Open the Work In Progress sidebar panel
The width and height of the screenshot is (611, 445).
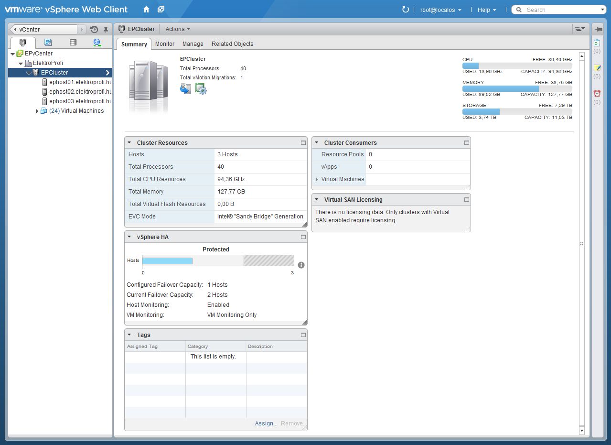click(597, 68)
